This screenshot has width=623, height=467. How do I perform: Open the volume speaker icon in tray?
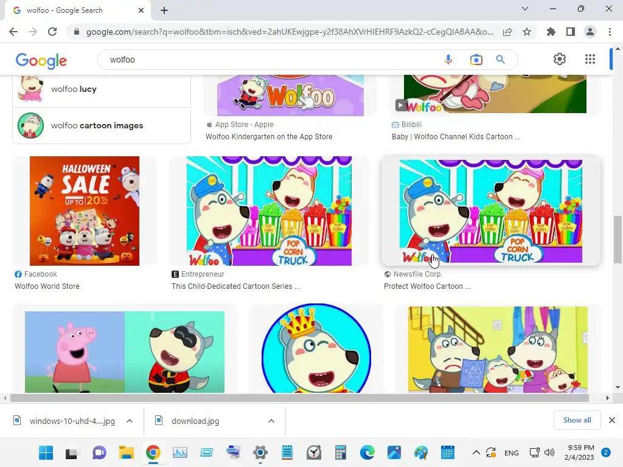coord(549,452)
